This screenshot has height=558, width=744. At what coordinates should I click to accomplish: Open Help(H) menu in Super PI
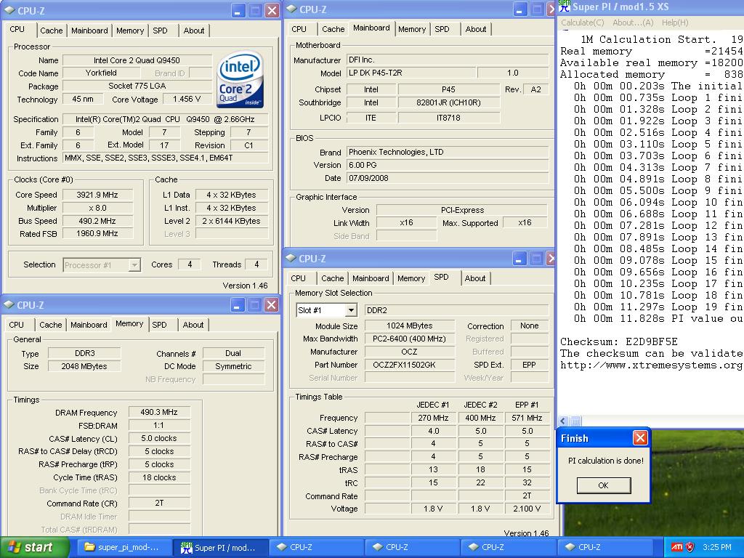pos(675,23)
